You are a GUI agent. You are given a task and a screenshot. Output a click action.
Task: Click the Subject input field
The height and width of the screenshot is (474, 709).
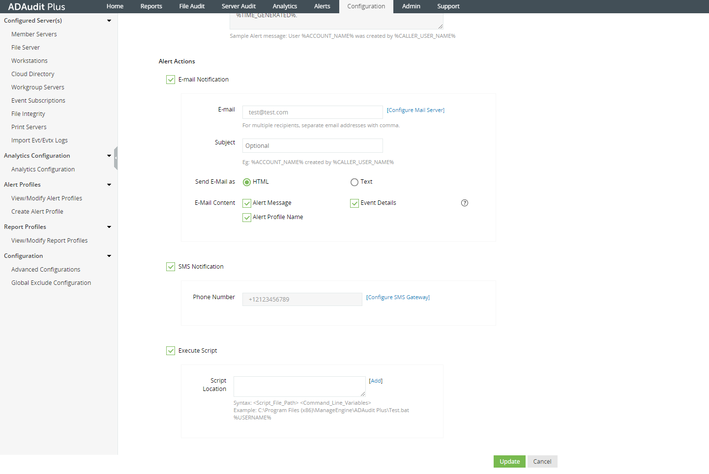tap(312, 146)
